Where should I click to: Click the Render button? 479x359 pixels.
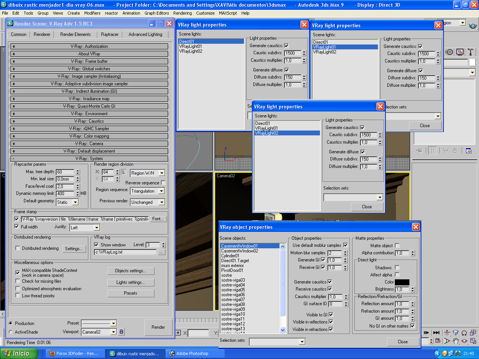pyautogui.click(x=158, y=327)
